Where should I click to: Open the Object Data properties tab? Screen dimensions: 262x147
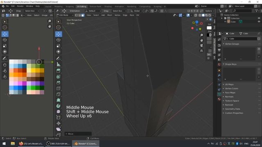point(219,94)
